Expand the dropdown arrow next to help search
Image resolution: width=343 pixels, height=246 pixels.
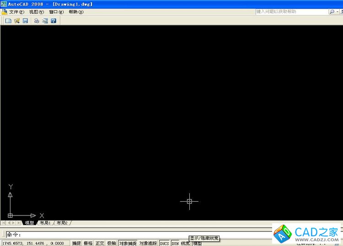[338, 11]
